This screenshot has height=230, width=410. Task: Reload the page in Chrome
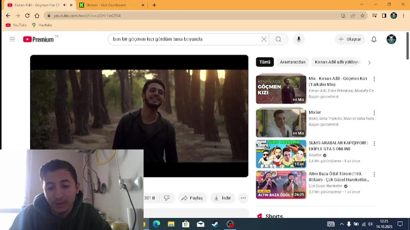[27, 16]
